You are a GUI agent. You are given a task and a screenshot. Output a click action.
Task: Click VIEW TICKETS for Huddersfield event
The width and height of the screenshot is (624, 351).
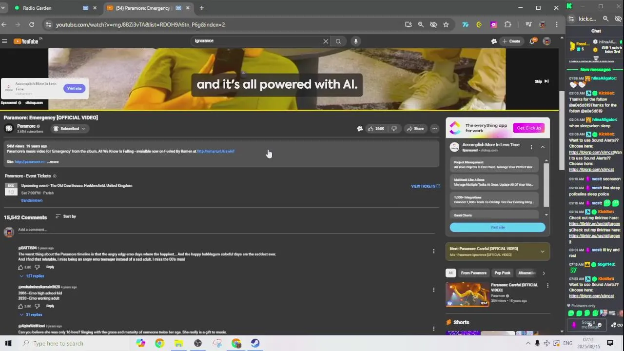[425, 186]
